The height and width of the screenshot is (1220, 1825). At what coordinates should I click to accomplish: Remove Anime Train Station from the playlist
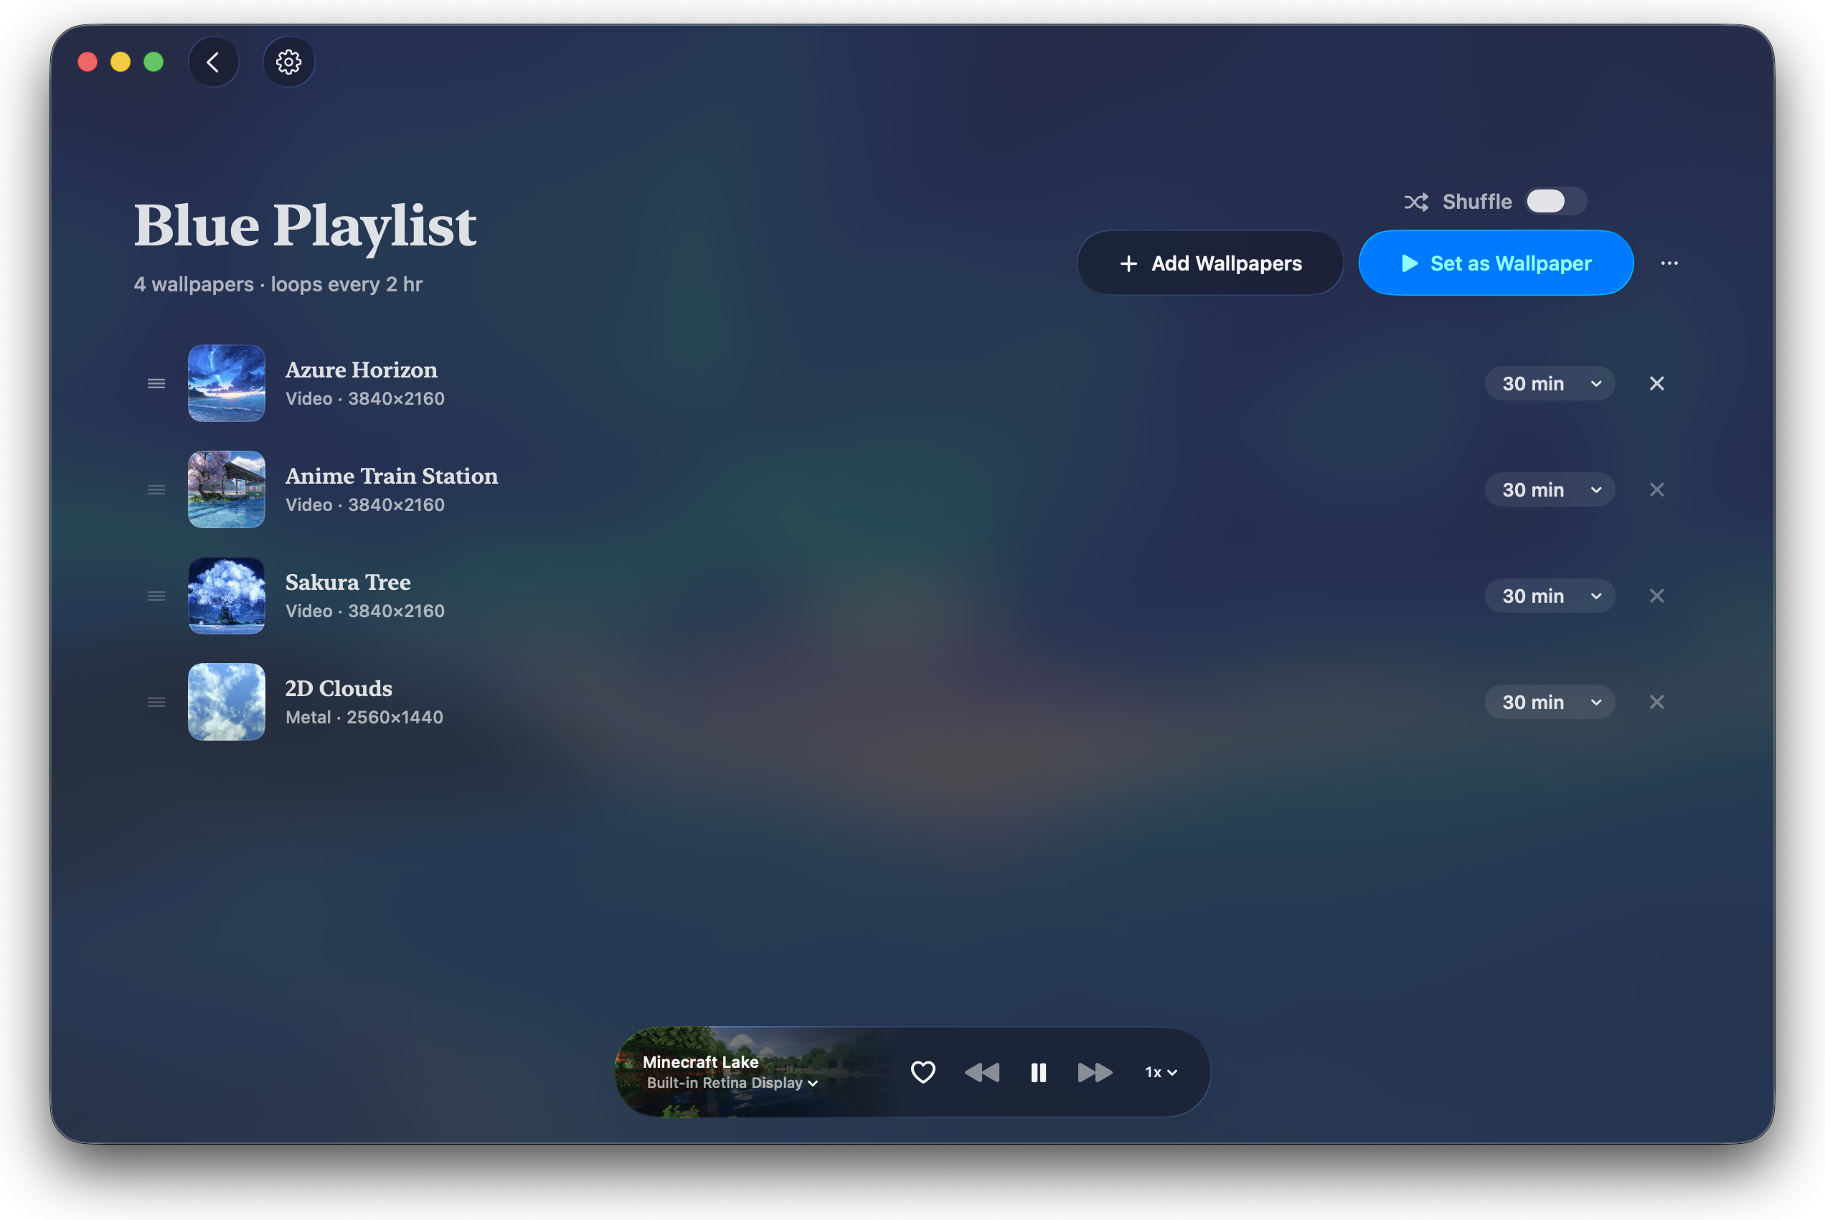point(1656,489)
